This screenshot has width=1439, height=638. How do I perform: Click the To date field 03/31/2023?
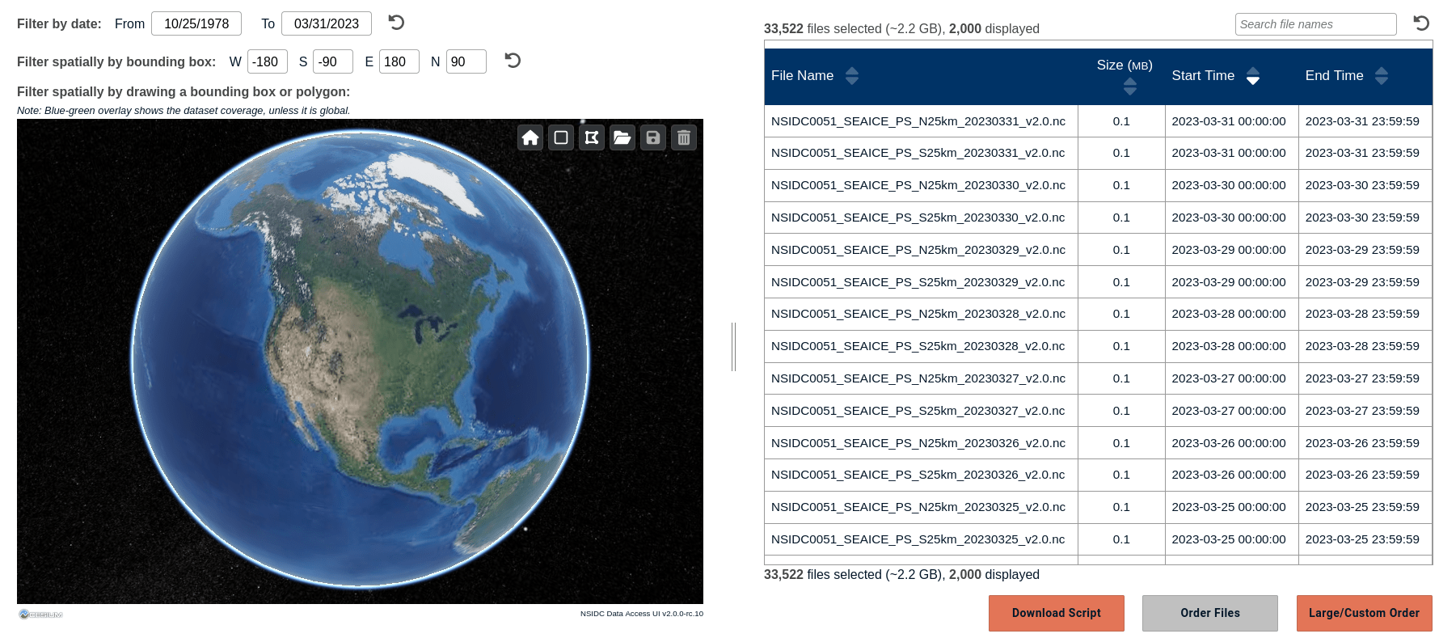pyautogui.click(x=327, y=23)
